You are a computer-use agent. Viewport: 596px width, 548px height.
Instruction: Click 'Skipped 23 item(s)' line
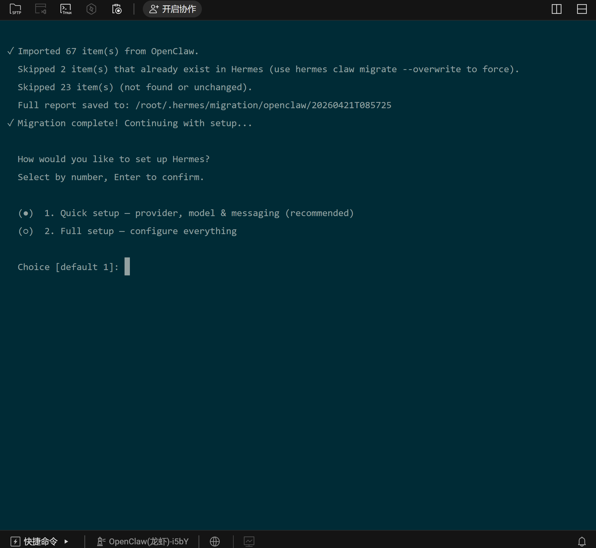[x=135, y=87]
